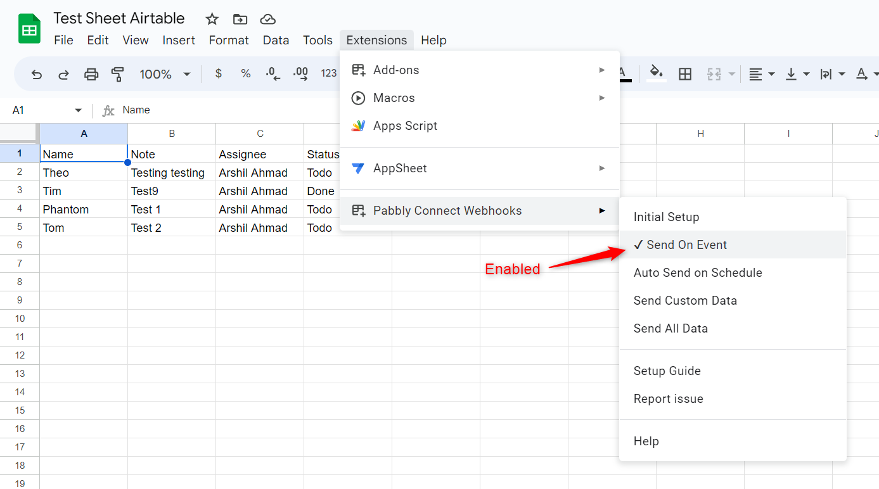Open the View menu

(136, 40)
